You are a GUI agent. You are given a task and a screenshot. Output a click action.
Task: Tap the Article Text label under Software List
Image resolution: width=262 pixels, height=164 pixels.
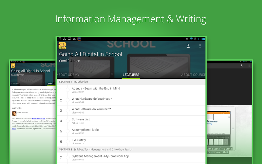[x=78, y=123]
